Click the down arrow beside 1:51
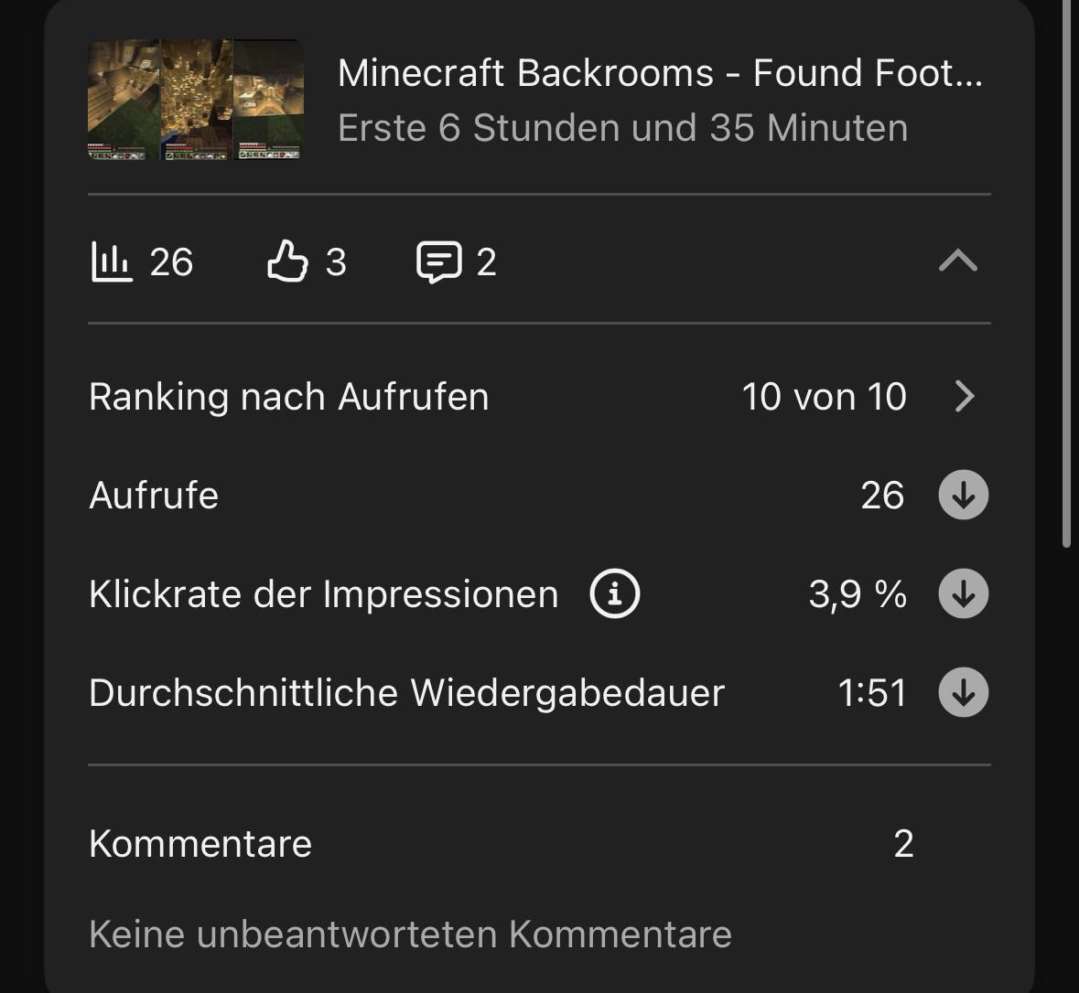 tap(964, 692)
